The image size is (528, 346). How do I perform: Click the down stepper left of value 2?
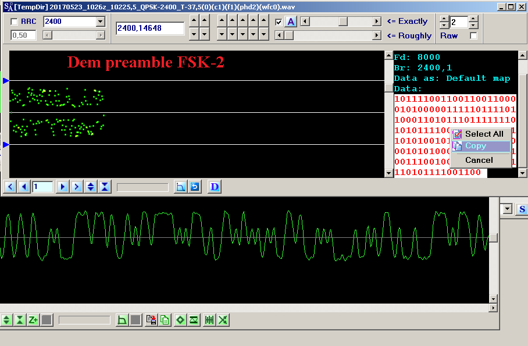(444, 25)
